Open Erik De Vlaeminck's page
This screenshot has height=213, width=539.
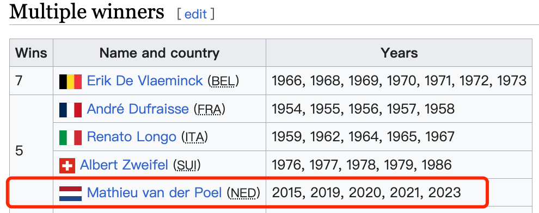(x=145, y=81)
